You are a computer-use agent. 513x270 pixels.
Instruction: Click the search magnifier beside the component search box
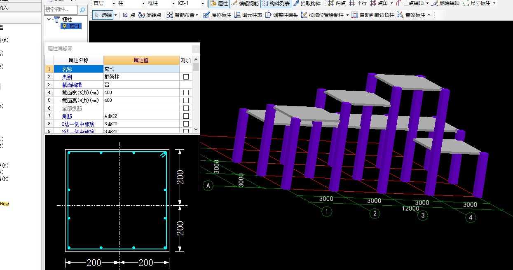click(82, 10)
